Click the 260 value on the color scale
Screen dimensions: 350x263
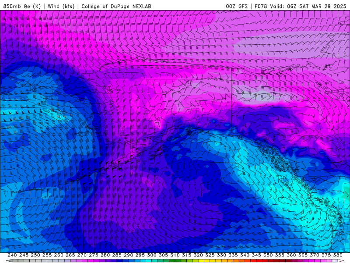[x=59, y=255]
